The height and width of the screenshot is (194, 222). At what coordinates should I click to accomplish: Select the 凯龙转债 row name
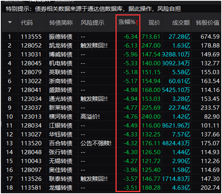(61, 46)
